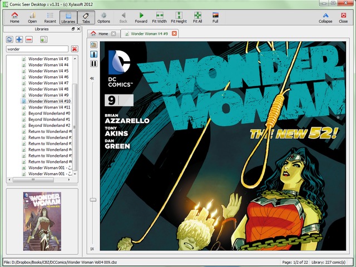Click the green import icon in Libraries
The height and width of the screenshot is (267, 356).
[x=43, y=39]
